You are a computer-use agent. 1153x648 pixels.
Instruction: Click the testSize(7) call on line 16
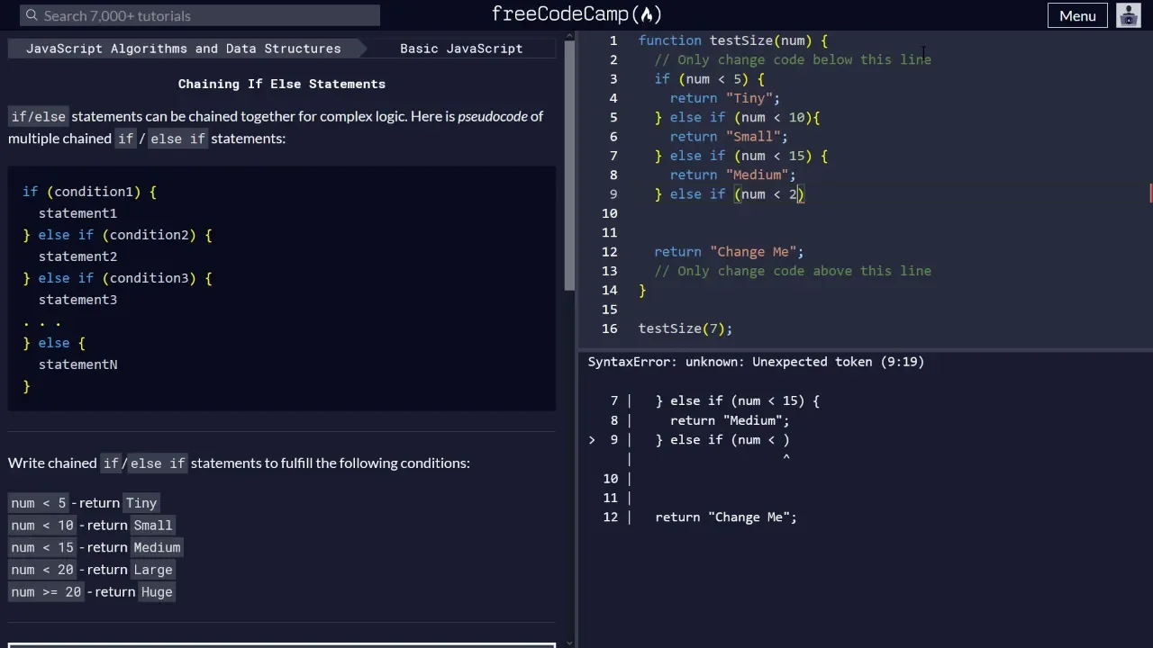[685, 328]
